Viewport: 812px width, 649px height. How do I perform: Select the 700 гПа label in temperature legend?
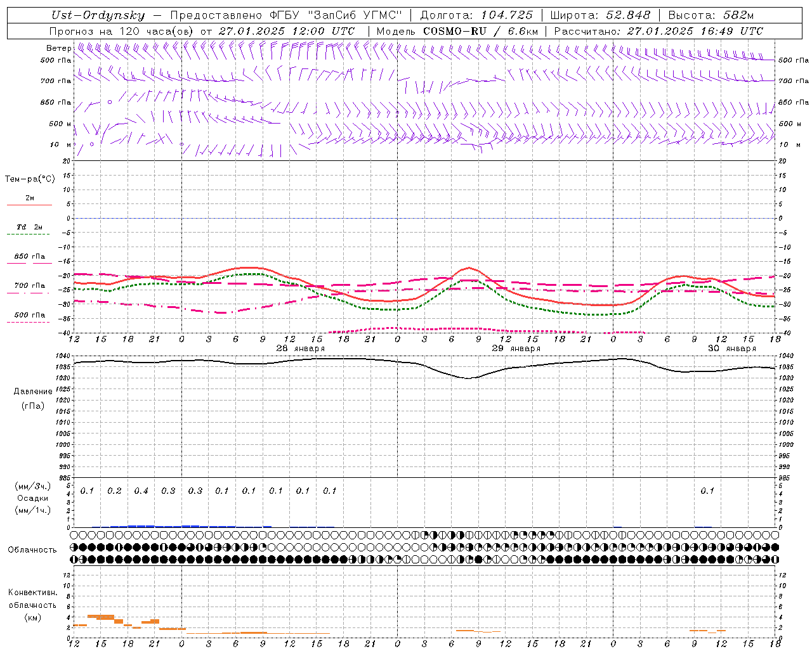pyautogui.click(x=30, y=286)
